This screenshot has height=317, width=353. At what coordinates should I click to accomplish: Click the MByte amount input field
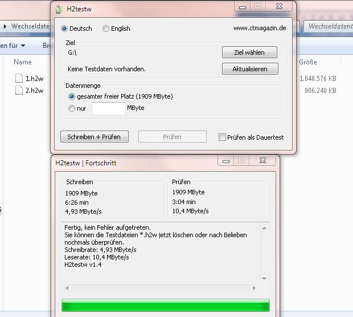109,108
